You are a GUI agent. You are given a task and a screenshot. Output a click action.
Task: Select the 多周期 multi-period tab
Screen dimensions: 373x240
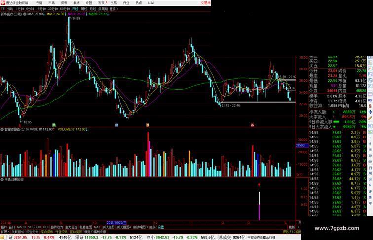103,9
